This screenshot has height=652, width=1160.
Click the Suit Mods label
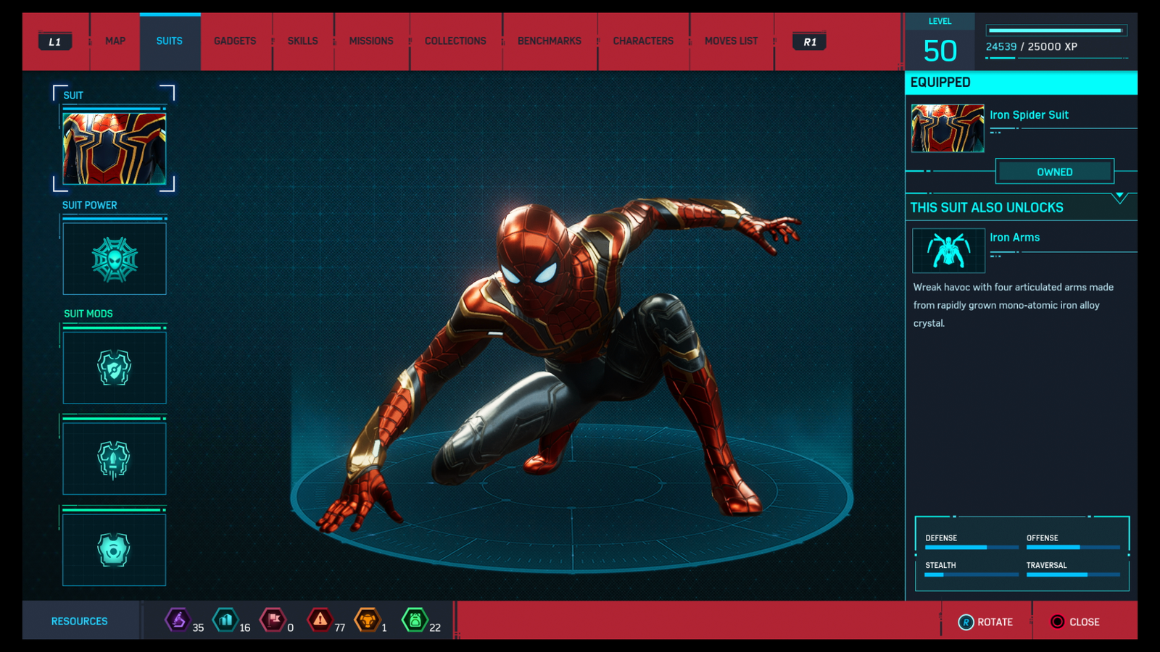point(88,314)
